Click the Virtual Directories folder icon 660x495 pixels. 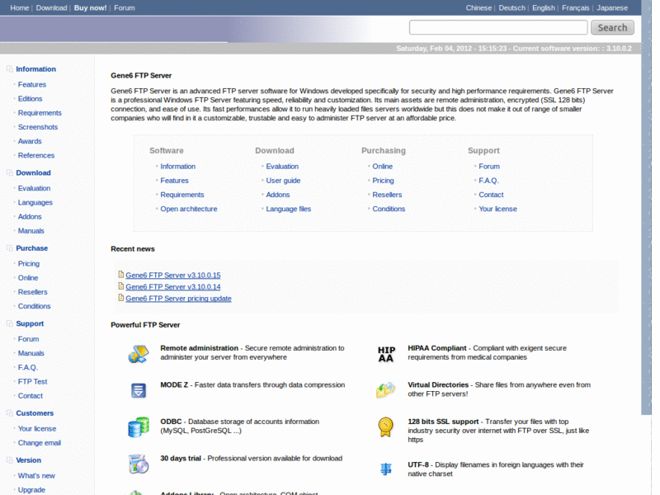tap(385, 389)
